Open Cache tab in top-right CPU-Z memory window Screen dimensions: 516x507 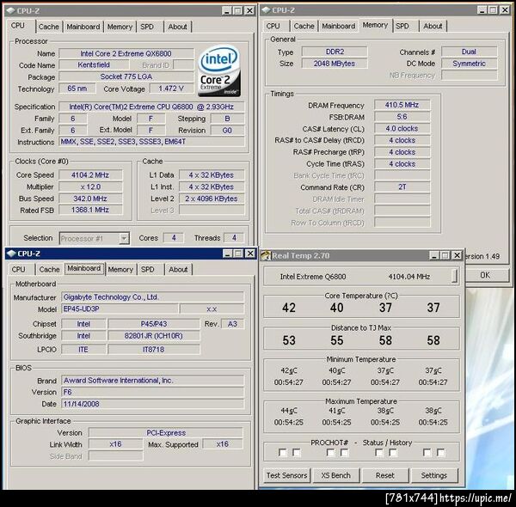[x=304, y=26]
